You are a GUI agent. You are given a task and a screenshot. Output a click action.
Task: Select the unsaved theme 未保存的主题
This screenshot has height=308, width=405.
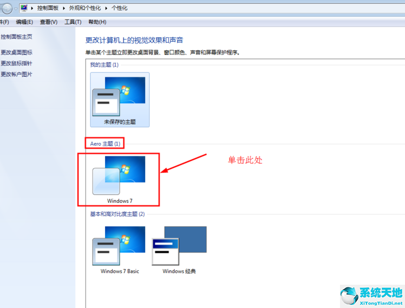[120, 100]
